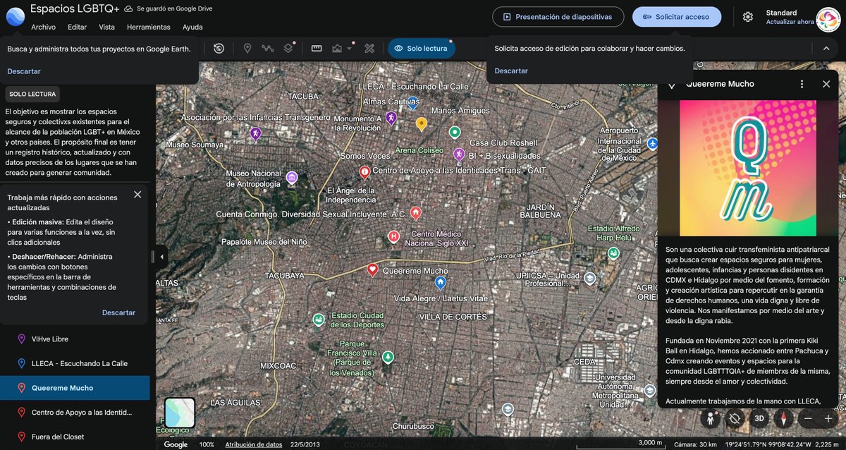Click the Google Earth logo icon

coord(16,16)
